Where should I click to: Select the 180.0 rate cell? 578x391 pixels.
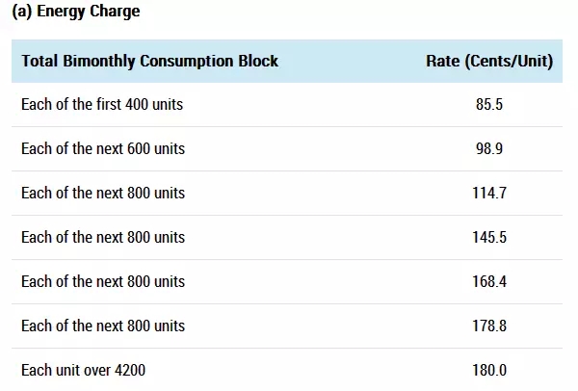(x=489, y=370)
